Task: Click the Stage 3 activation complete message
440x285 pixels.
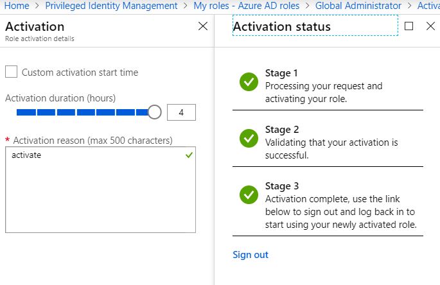Action: pyautogui.click(x=340, y=212)
